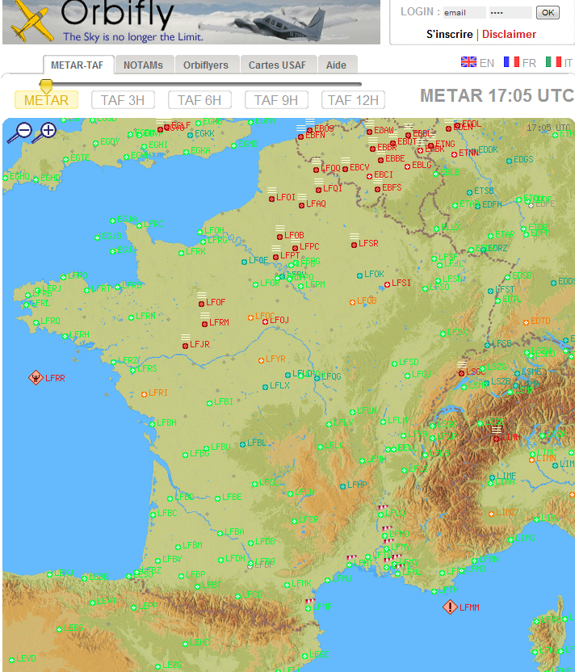Open the Cartes USAF tab

point(277,65)
